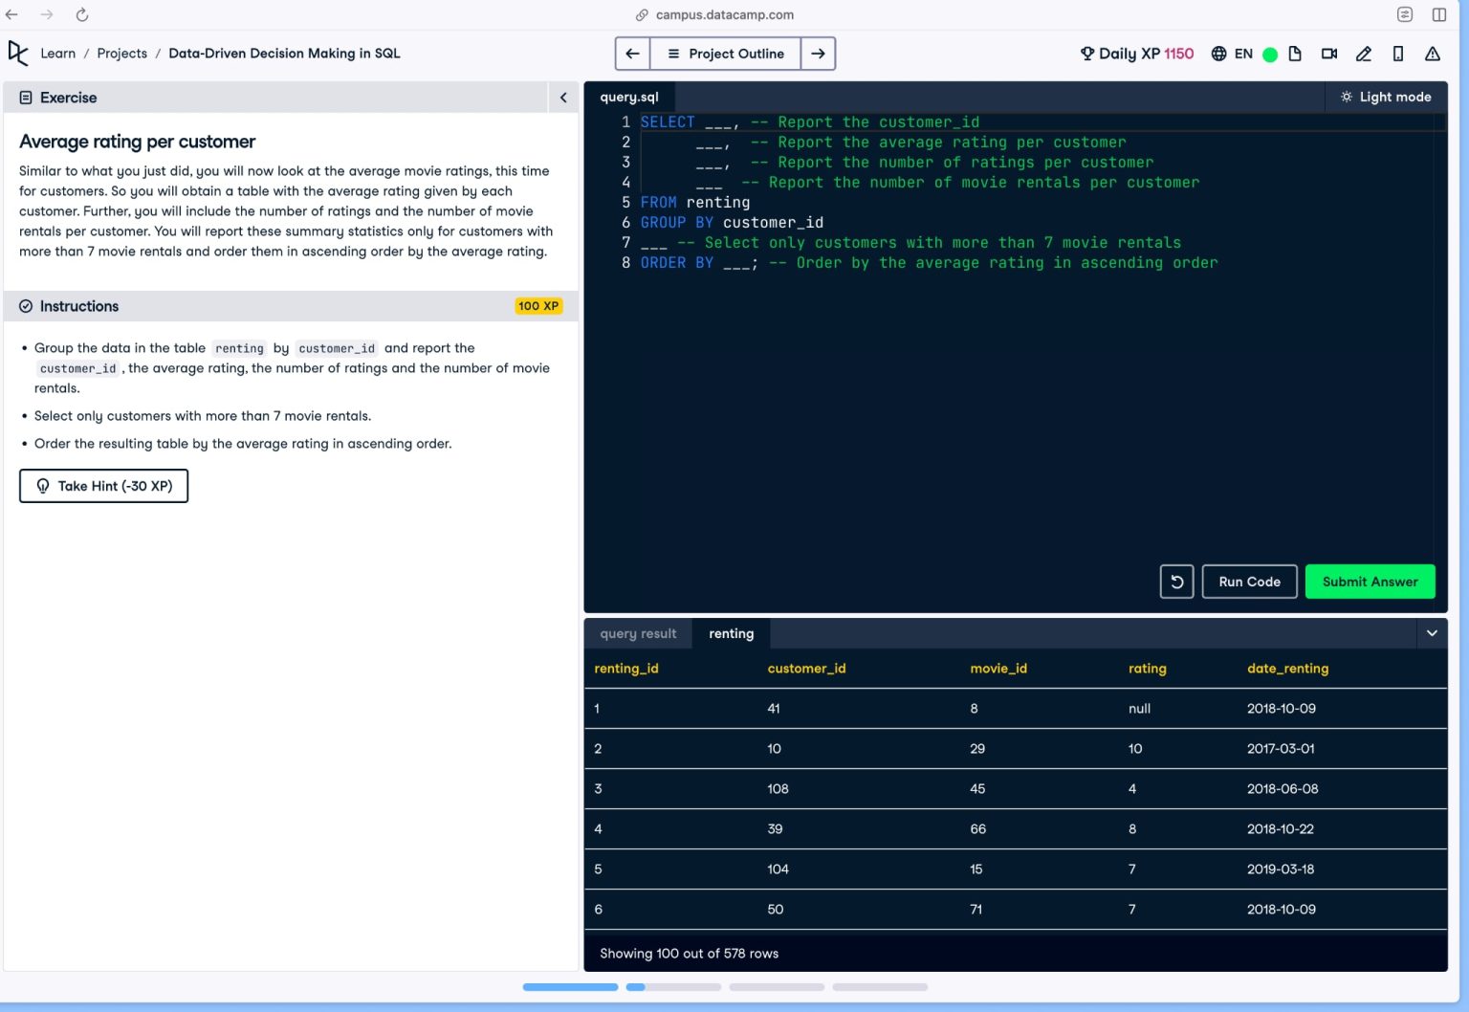This screenshot has width=1469, height=1012.
Task: Click the pencil edit icon
Action: (x=1364, y=54)
